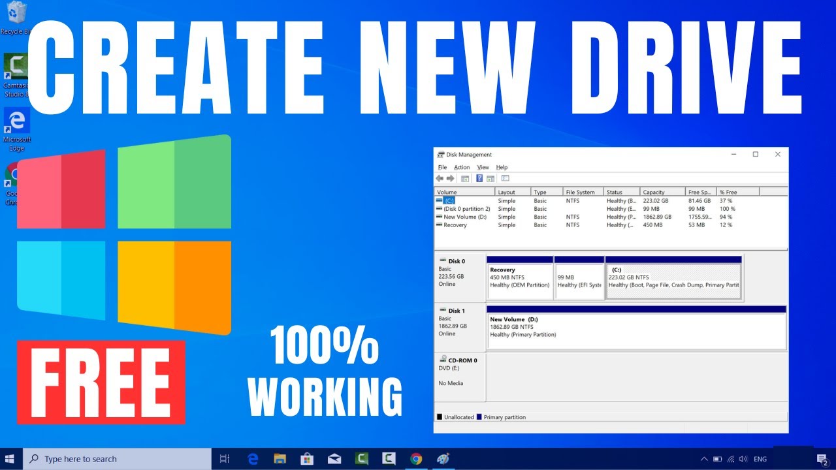The image size is (836, 470).
Task: Click the blue Primary partition legend swatch
Action: click(x=479, y=417)
